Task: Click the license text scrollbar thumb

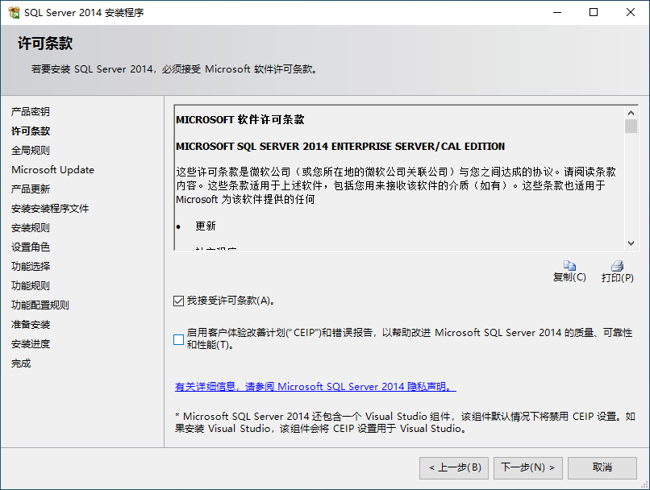Action: [631, 126]
